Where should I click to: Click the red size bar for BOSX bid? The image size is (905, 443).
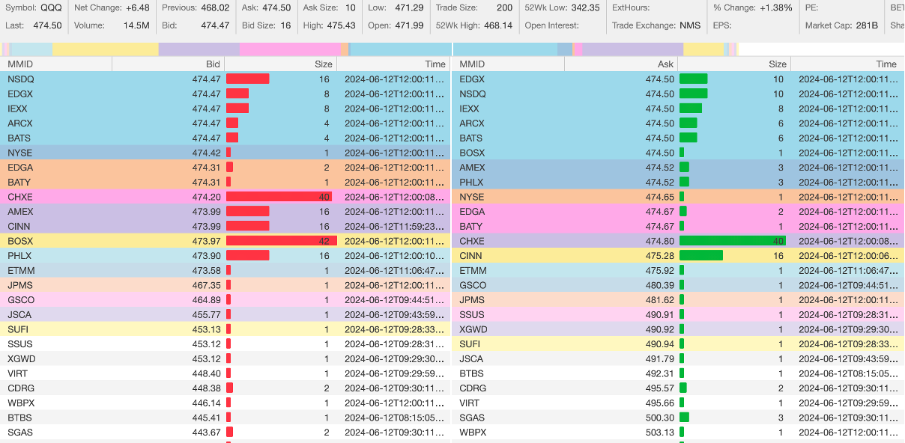pyautogui.click(x=282, y=241)
